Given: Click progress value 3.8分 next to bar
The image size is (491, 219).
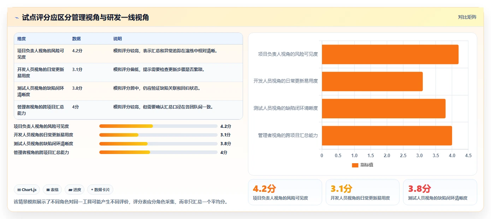Looking at the screenshot, I should coord(226,144).
